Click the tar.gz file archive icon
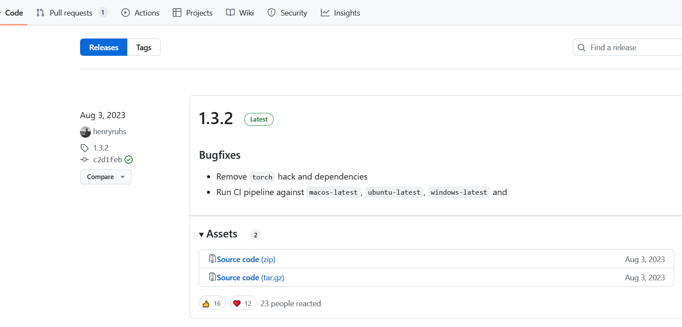This screenshot has width=682, height=327. click(212, 277)
